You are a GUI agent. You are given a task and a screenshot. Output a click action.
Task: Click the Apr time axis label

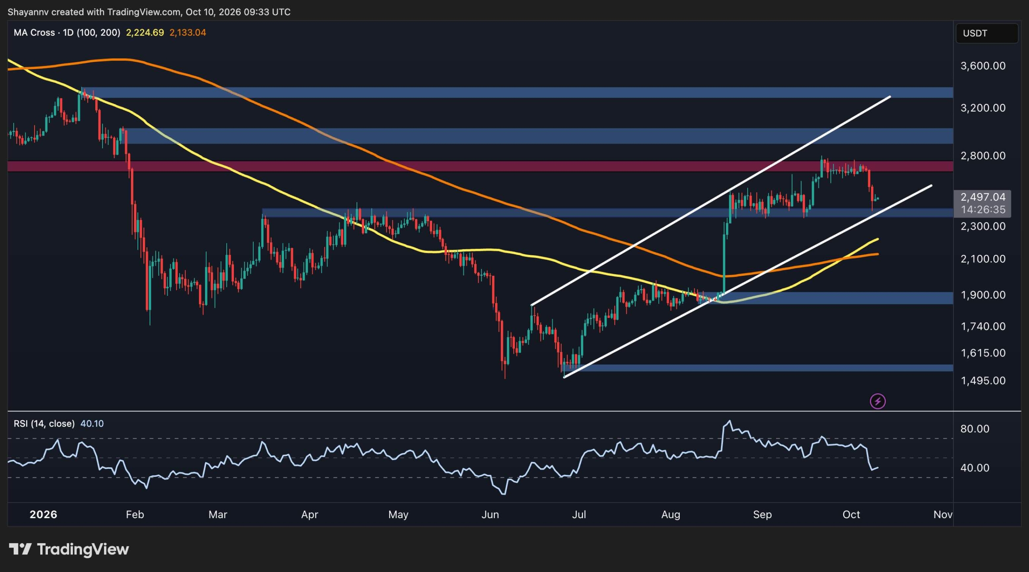coord(310,515)
